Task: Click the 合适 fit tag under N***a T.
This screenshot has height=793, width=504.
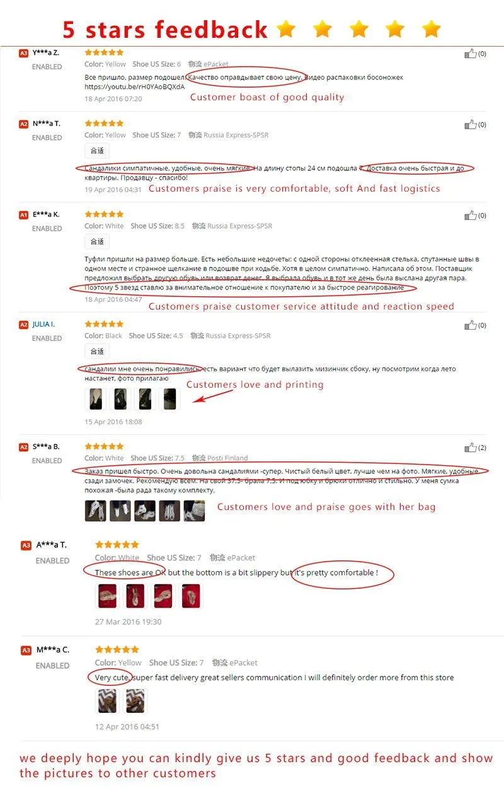Action: (x=97, y=151)
